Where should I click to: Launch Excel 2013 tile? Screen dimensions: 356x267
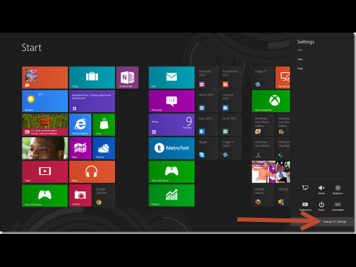[x=231, y=125]
